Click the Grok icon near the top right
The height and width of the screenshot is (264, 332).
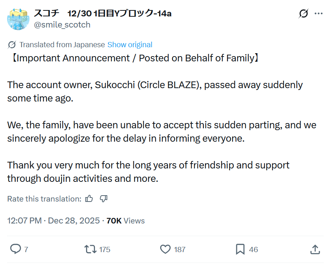point(304,14)
